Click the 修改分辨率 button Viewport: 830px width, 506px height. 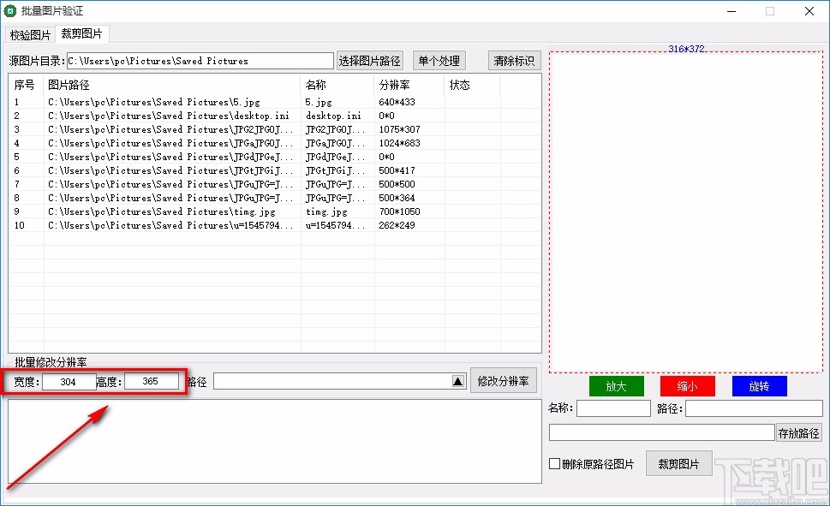pyautogui.click(x=503, y=381)
